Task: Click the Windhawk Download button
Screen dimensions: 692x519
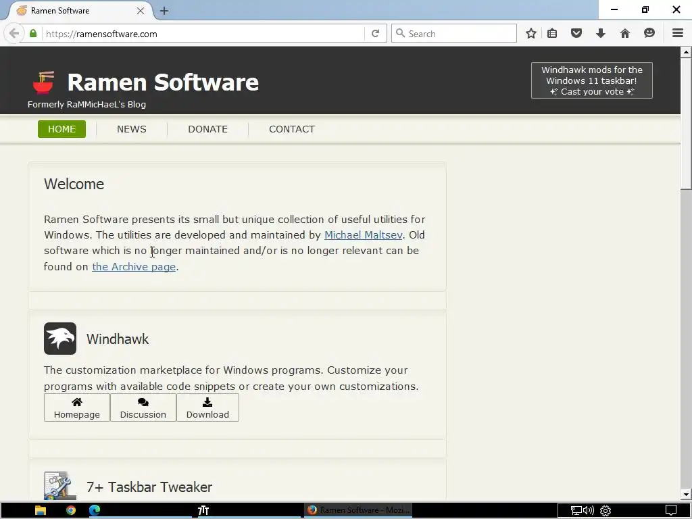Action: click(x=207, y=407)
